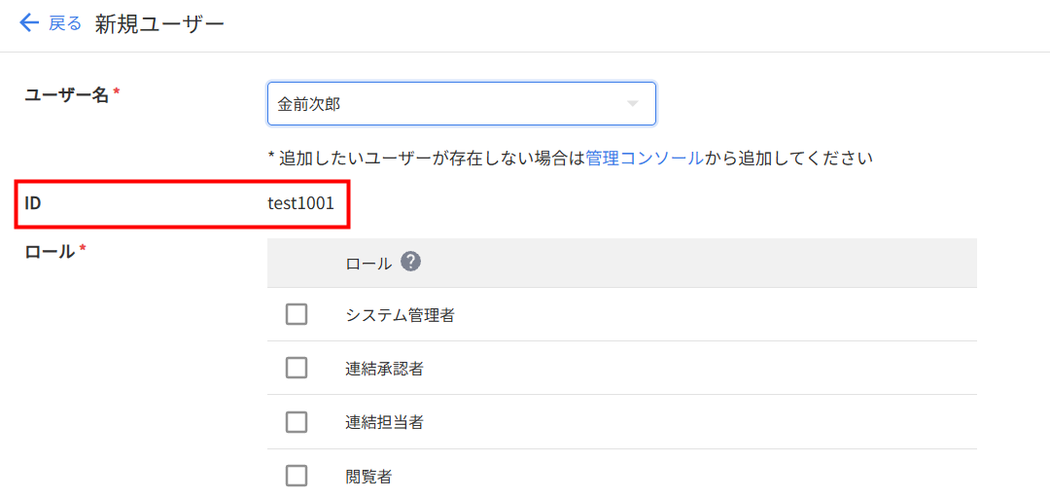
Task: Click the ロール column header
Action: tap(368, 263)
